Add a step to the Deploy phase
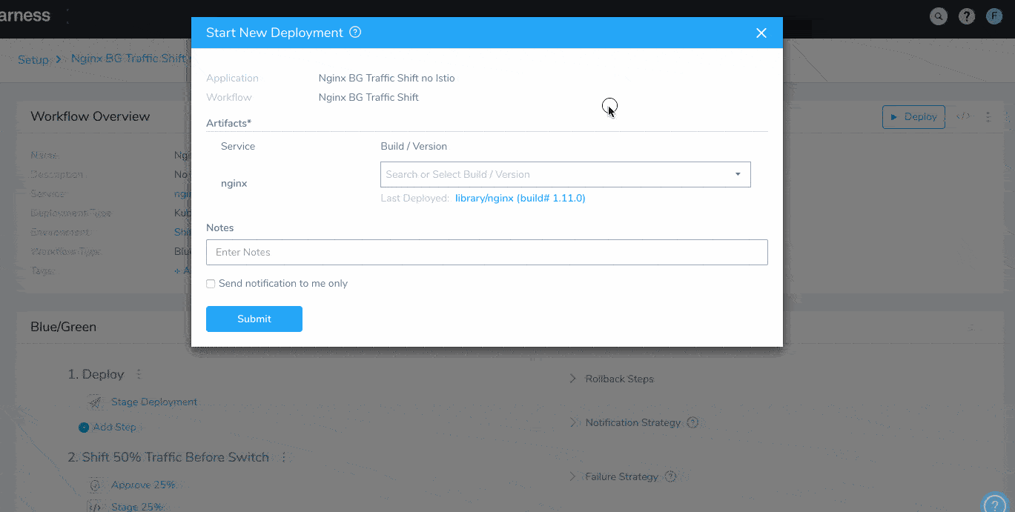 pyautogui.click(x=108, y=428)
